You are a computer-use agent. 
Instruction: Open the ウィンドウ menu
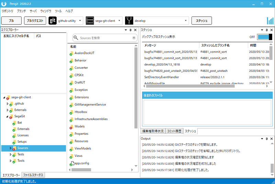(x=46, y=11)
